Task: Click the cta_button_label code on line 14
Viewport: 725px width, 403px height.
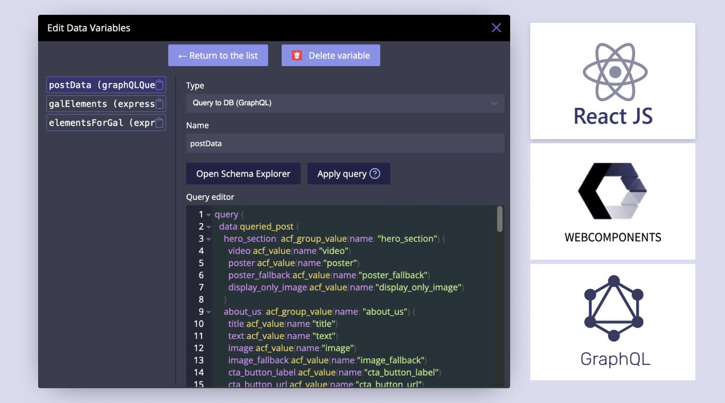Action: coord(335,372)
